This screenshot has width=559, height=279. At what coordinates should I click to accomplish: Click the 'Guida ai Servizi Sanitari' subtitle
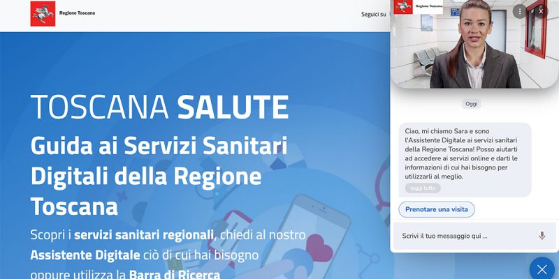pos(159,146)
